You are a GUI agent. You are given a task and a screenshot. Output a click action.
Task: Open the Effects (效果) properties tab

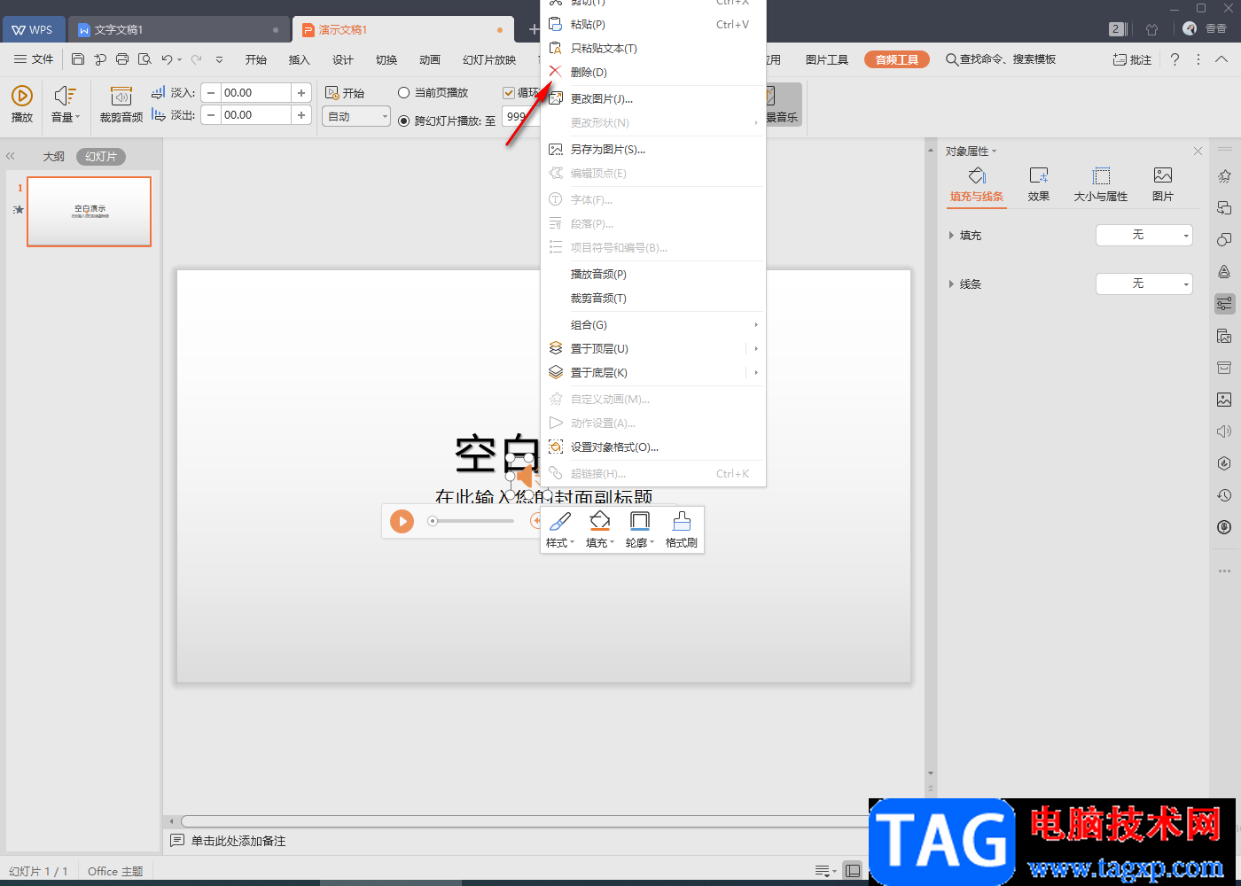pos(1039,184)
